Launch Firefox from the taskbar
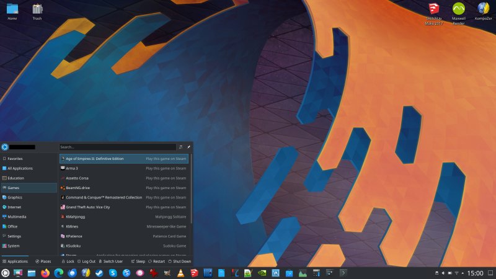This screenshot has height=279, width=496. pyautogui.click(x=45, y=273)
